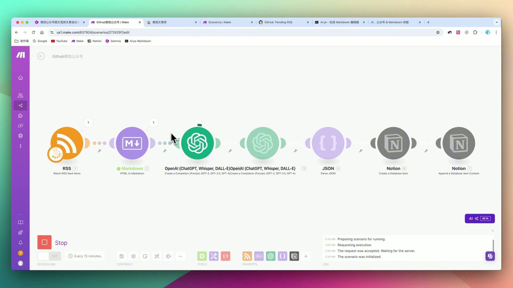Viewport: 513px width, 288px height.
Task: Select the OpenAI favorite in the bottom bar
Action: (x=271, y=256)
